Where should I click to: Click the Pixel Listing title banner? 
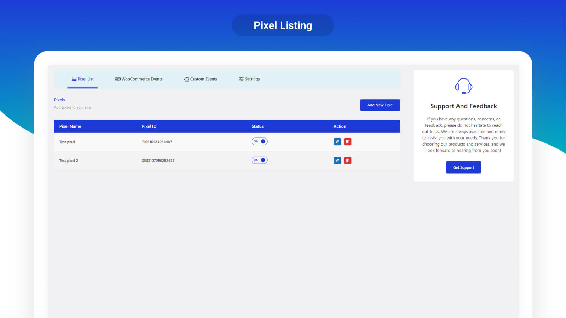[283, 25]
